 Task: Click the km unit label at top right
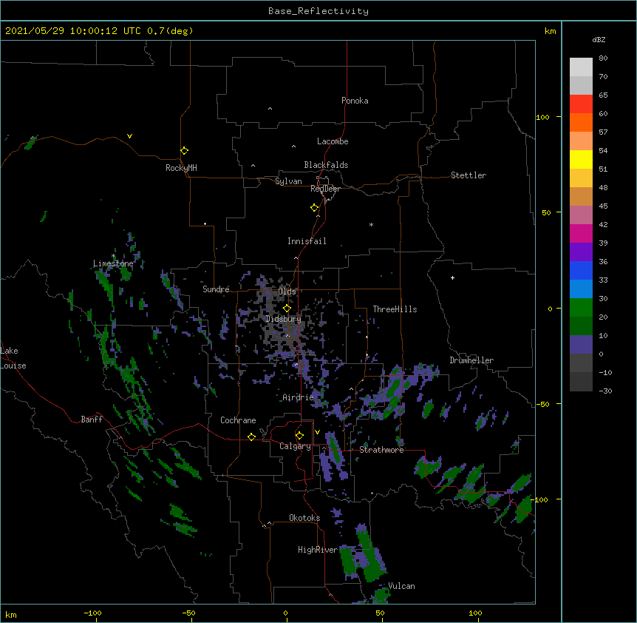coord(551,31)
